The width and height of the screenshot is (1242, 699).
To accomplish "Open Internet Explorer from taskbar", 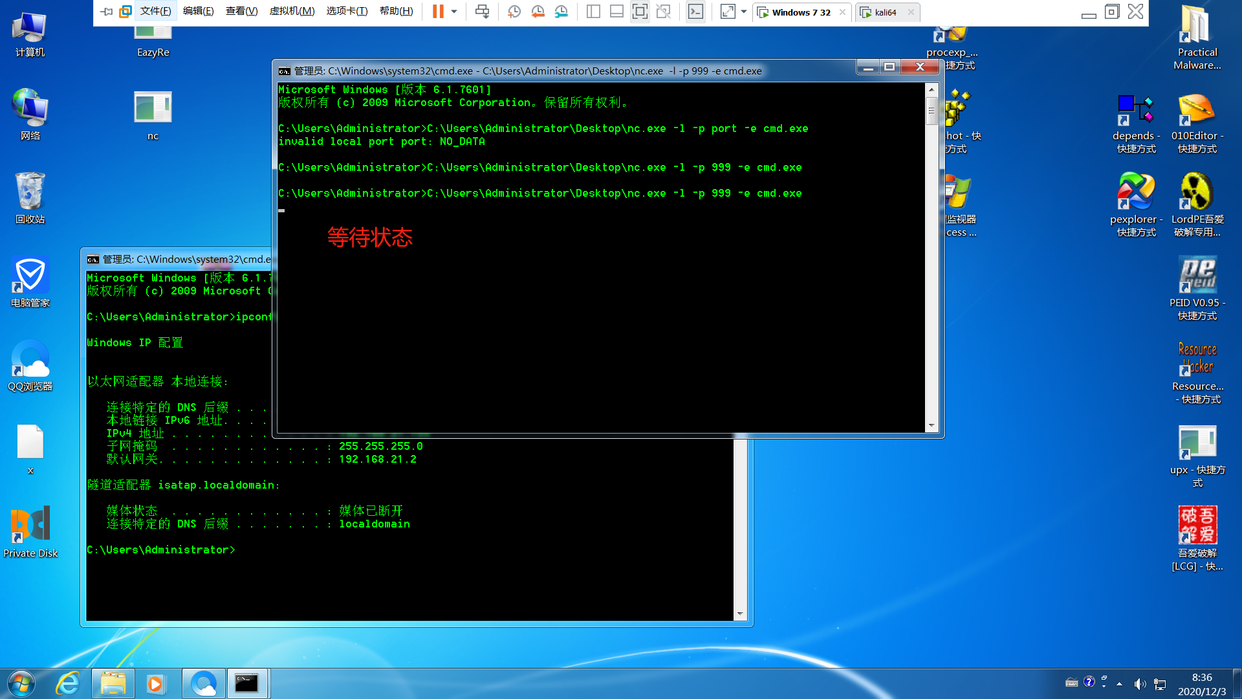I will click(x=68, y=683).
